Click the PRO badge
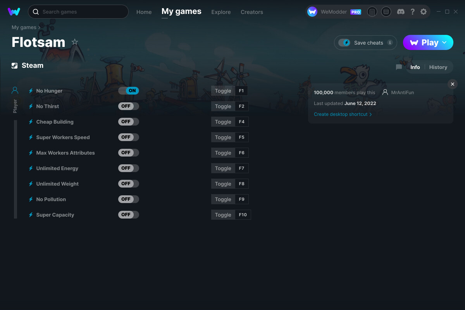 coord(356,12)
